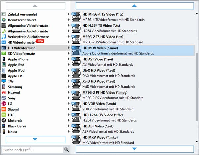
Task: Select MPEG-2 TS HD Video (*.ts)
Action: (x=133, y=39)
